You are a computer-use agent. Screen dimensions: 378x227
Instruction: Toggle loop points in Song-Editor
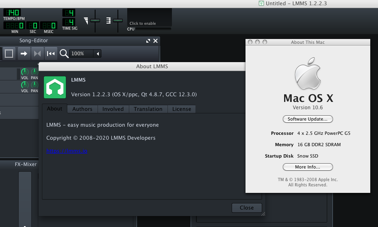click(37, 54)
